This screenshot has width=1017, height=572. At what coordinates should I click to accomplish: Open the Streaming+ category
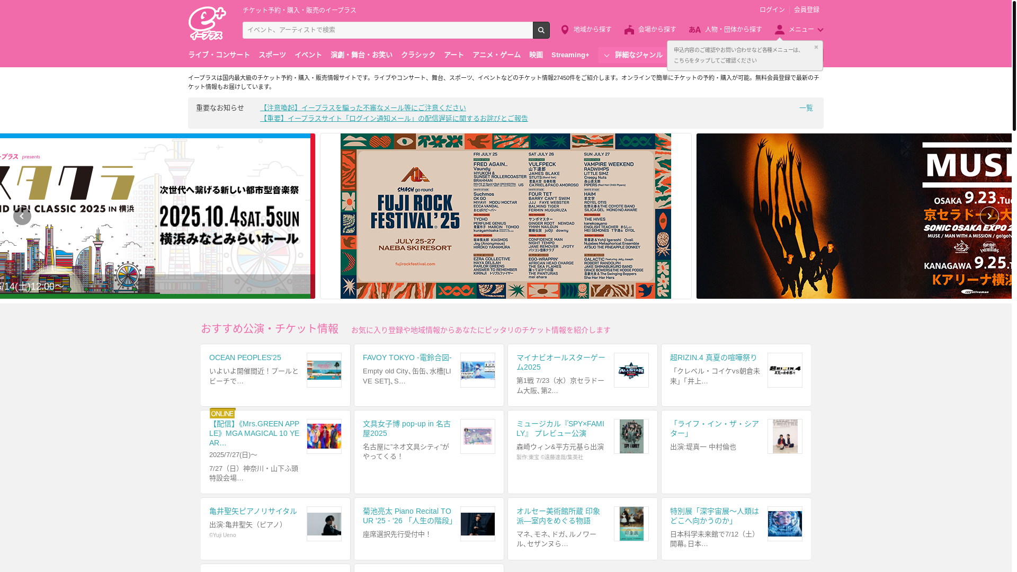[570, 55]
